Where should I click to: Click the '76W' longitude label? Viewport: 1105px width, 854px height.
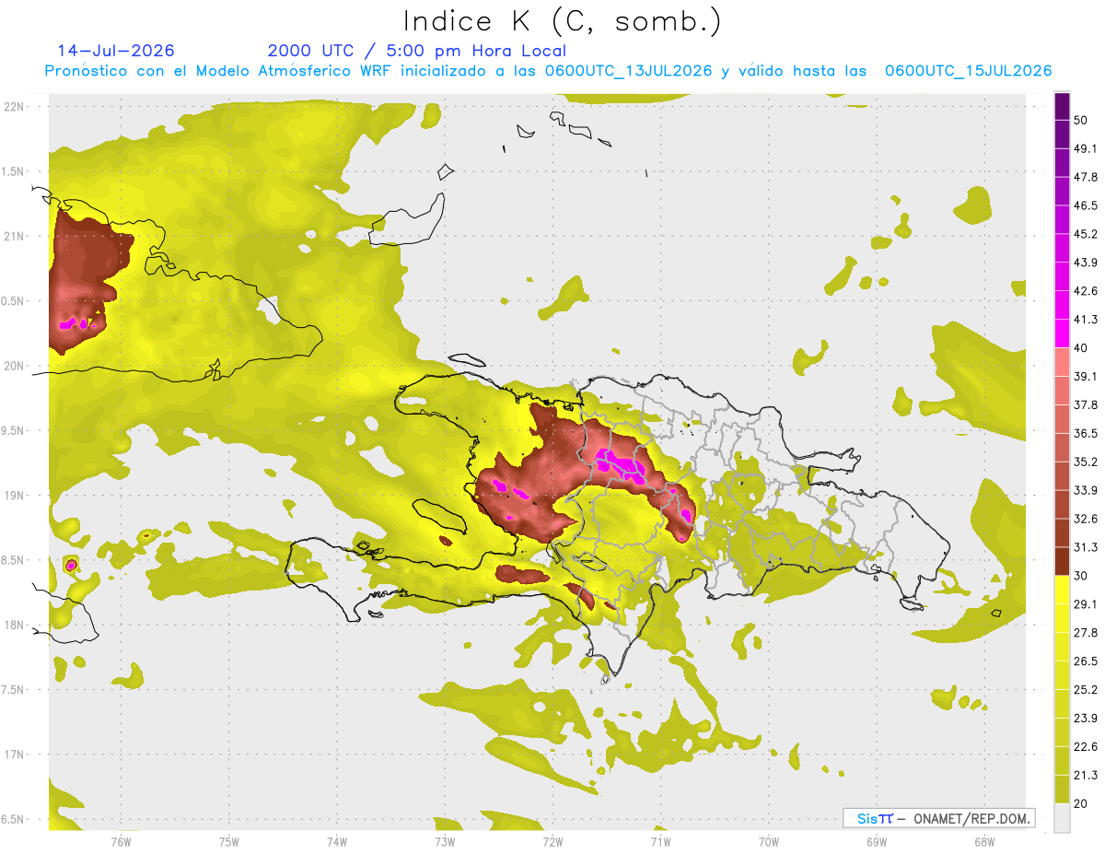122,842
